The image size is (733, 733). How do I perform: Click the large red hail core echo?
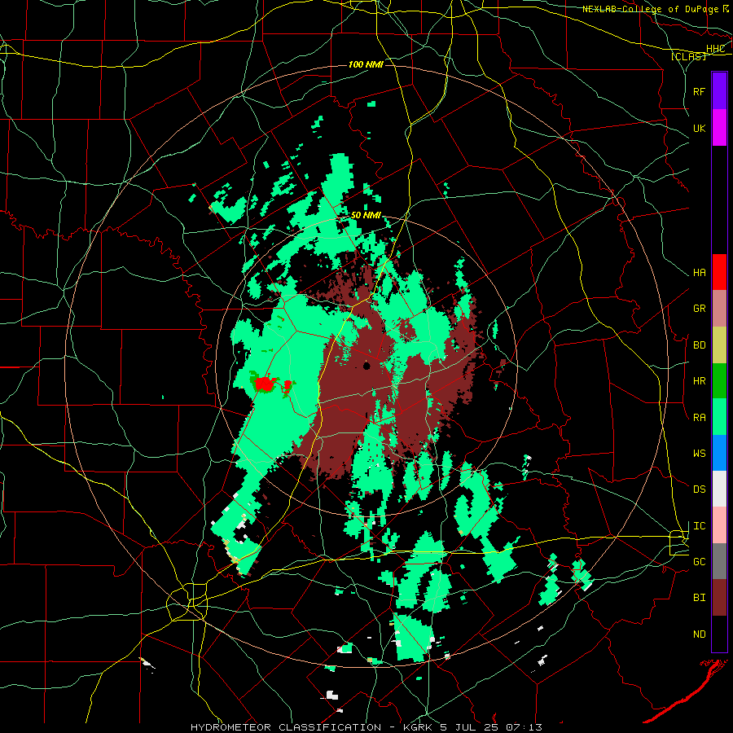[x=265, y=384]
